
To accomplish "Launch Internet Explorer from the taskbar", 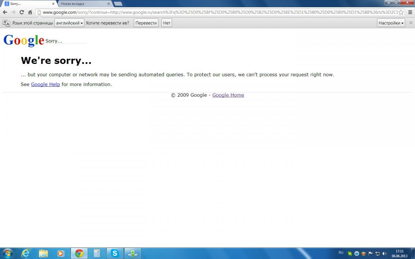I will click(26, 253).
